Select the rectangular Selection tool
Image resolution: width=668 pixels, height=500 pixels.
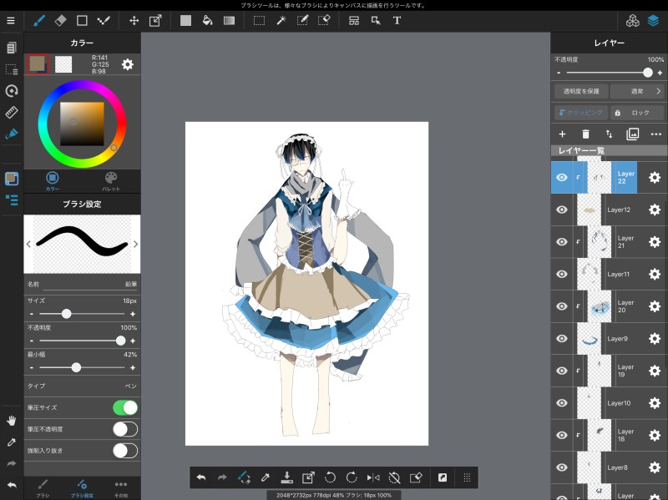point(259,20)
